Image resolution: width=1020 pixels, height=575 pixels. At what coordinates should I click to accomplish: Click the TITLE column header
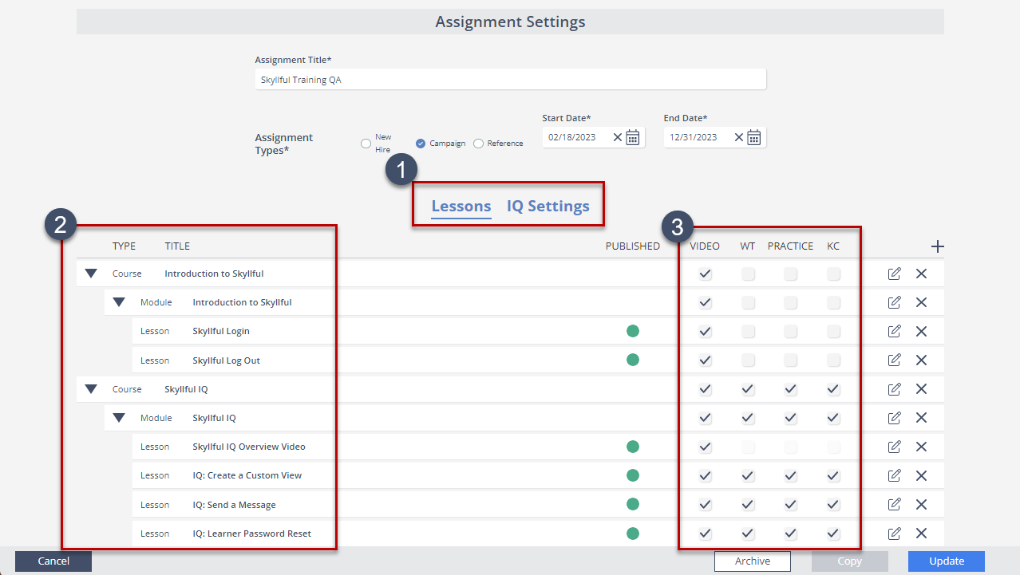(x=177, y=246)
